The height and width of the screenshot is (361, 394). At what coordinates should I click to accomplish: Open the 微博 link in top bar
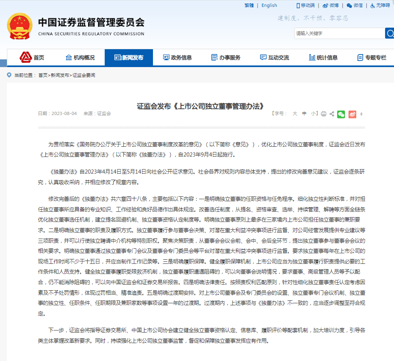pos(331,5)
